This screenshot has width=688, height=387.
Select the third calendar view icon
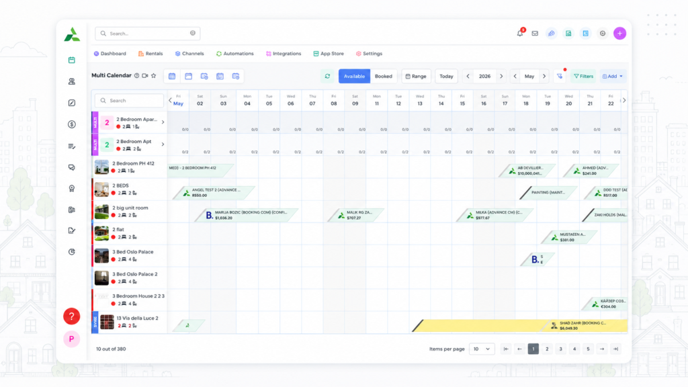pos(204,77)
